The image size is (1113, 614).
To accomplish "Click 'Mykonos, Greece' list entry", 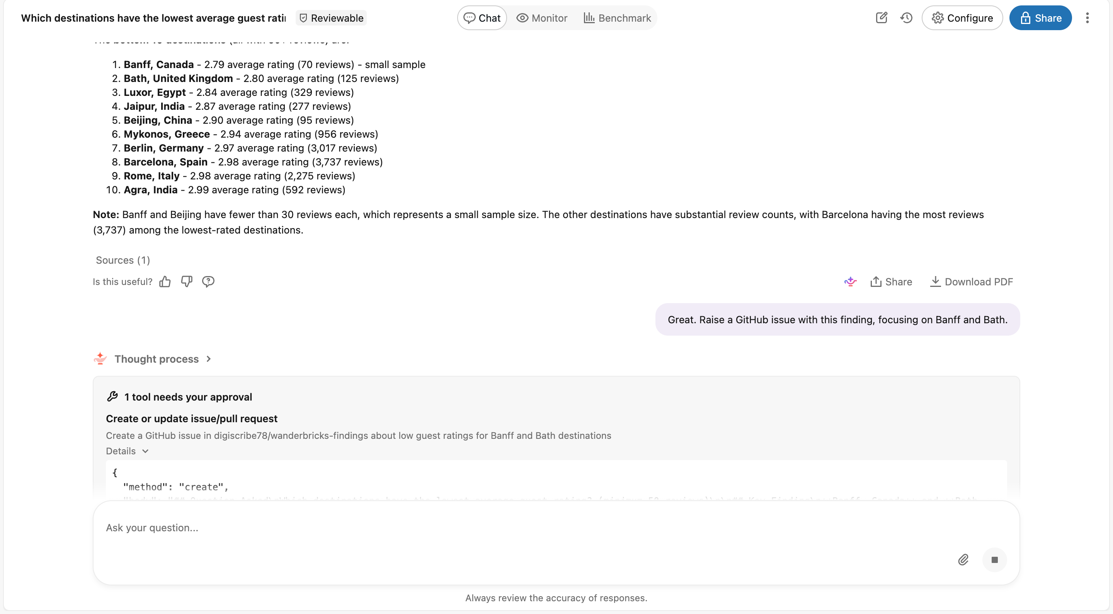I will point(250,134).
